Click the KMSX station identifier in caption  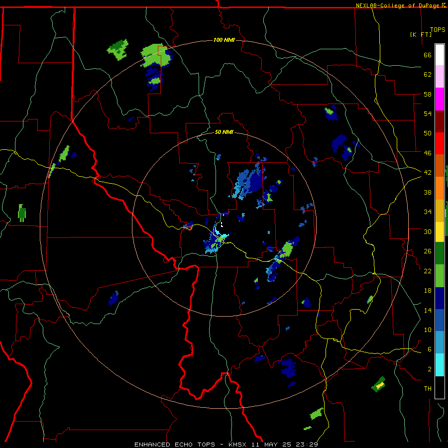coord(237,445)
